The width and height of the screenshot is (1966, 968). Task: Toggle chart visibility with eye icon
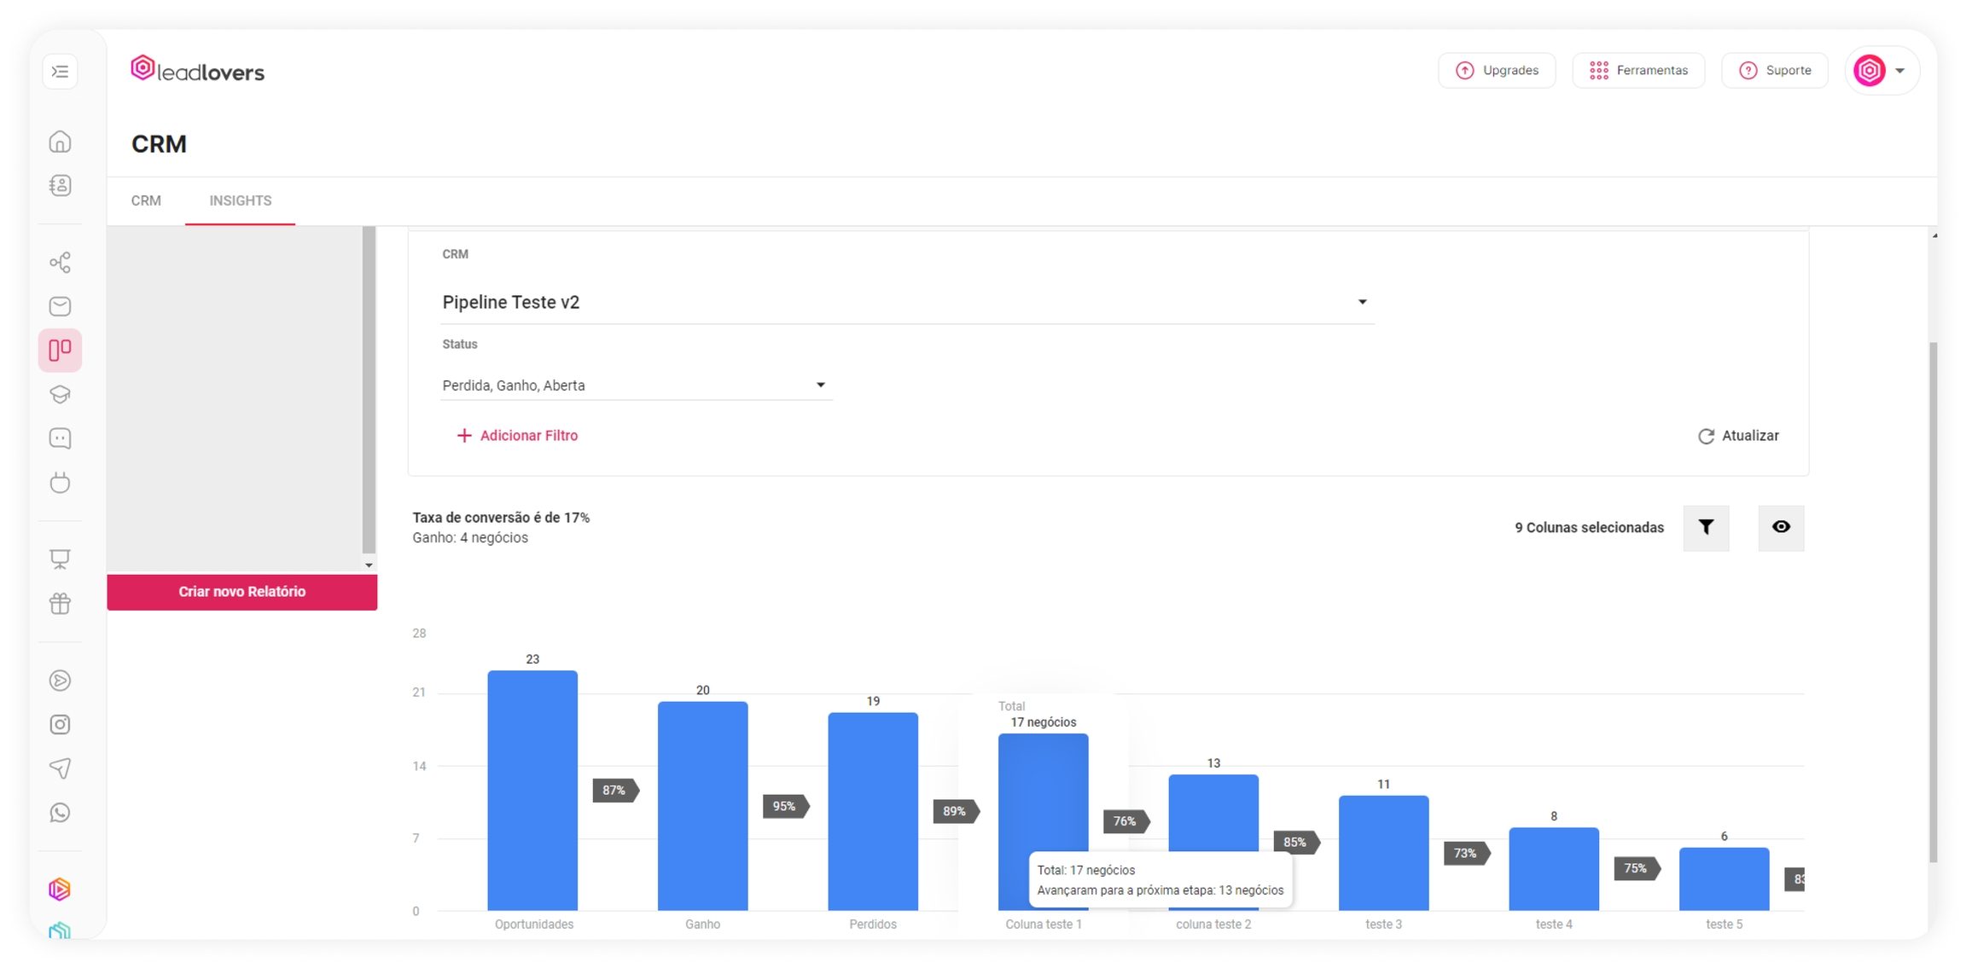[x=1780, y=527]
